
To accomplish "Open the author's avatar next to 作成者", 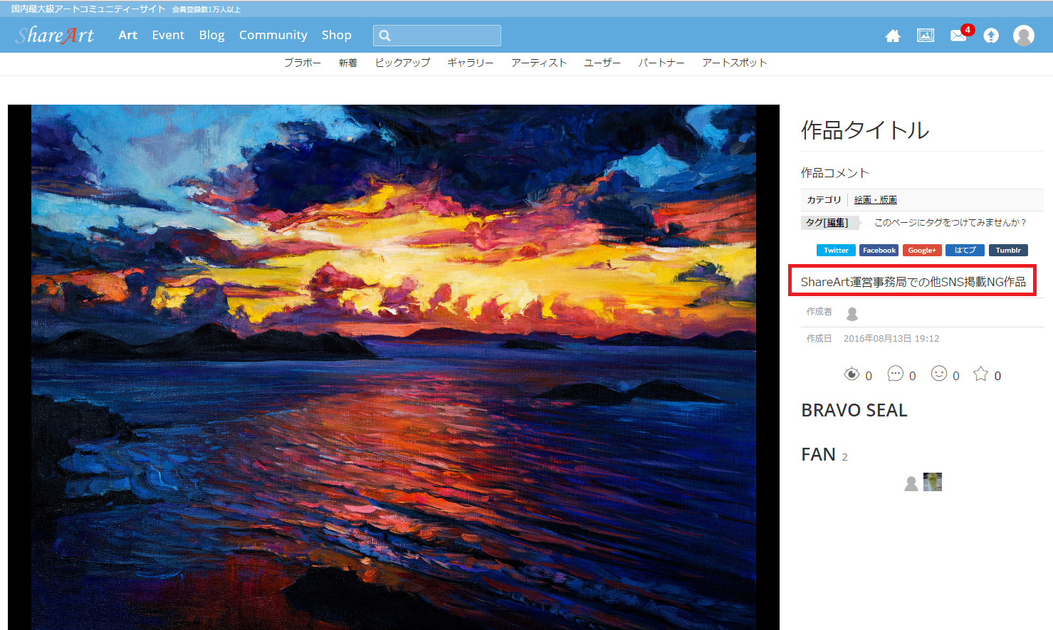I will 852,313.
